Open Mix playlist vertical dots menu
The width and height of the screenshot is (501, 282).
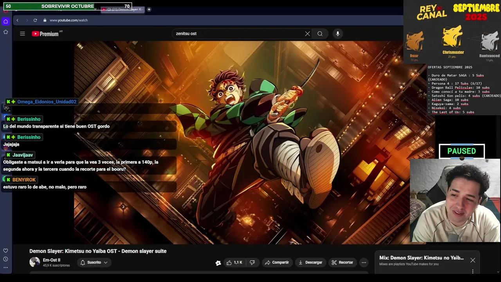(x=473, y=271)
